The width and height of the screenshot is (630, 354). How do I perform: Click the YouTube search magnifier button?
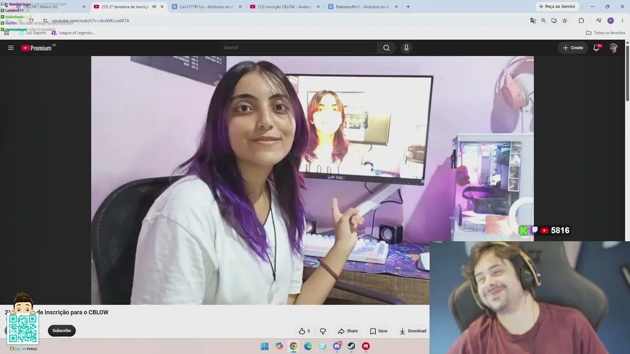pyautogui.click(x=386, y=48)
